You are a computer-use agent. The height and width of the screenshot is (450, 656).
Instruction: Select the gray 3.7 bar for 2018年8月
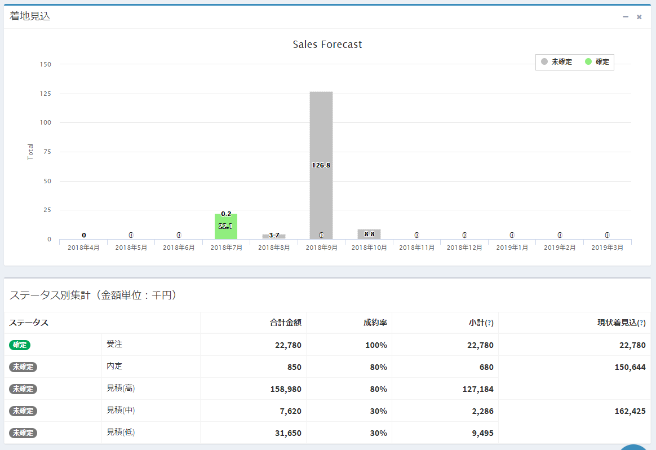click(274, 236)
